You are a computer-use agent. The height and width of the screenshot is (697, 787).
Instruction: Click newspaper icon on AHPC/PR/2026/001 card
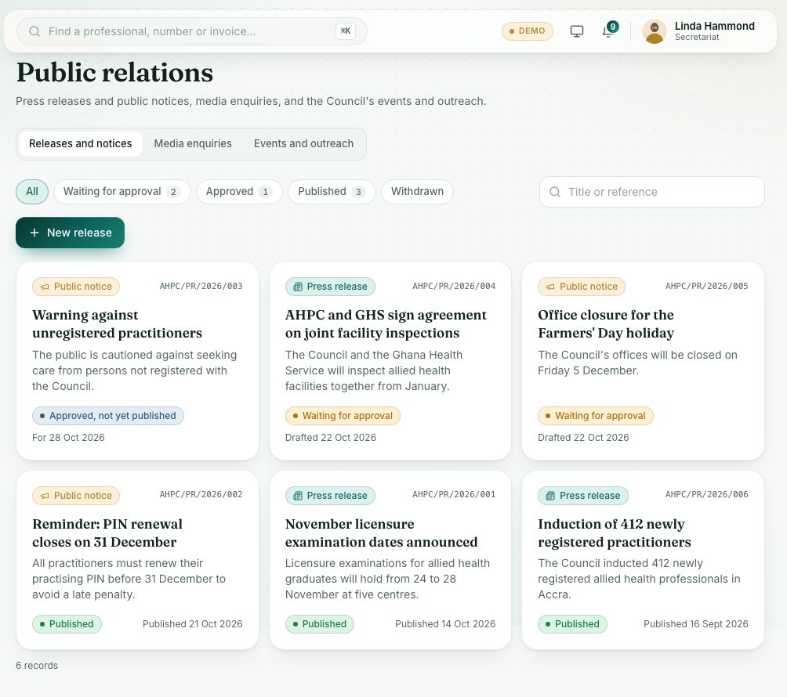(x=298, y=496)
